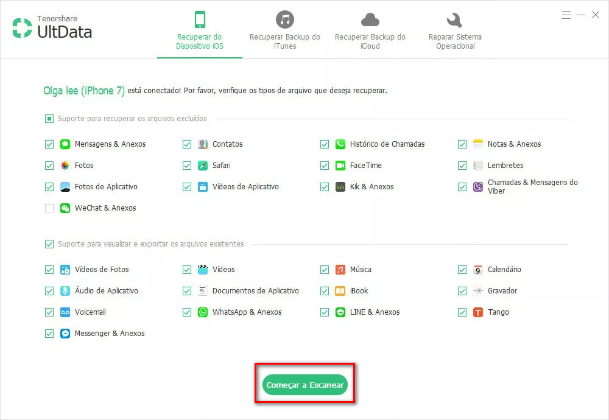Uncheck the Messenger & Anexos checkbox
The width and height of the screenshot is (609, 420).
tap(49, 334)
